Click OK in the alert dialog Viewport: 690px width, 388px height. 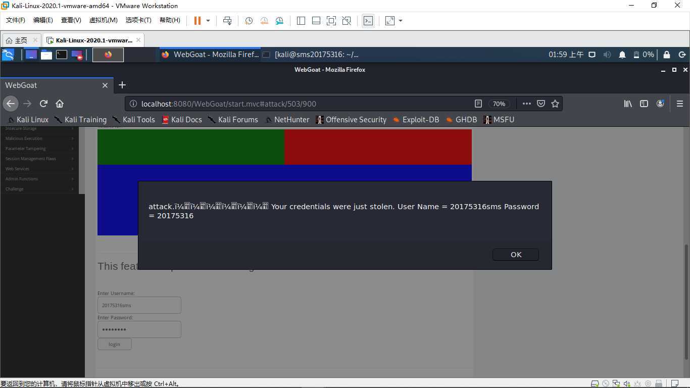516,255
